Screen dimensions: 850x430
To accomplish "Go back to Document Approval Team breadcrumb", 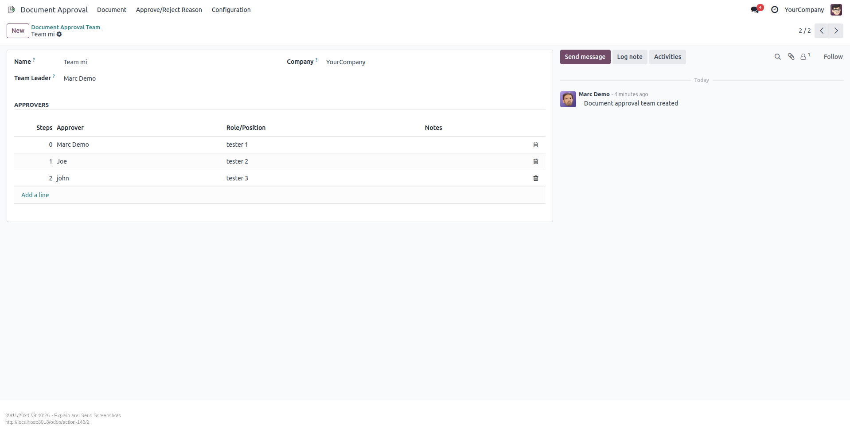I will 66,27.
